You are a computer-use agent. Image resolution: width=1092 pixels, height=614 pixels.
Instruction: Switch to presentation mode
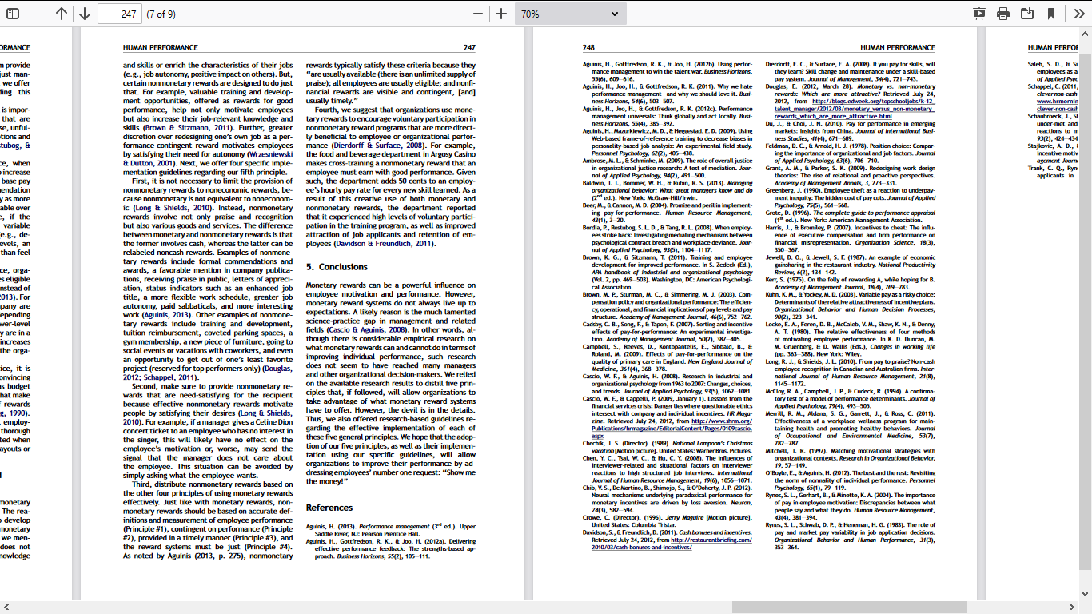(978, 13)
